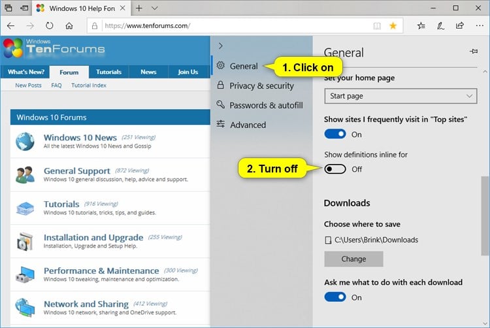Click the C:\Users\Brink\Downloads path
490x328 pixels.
tap(376, 240)
